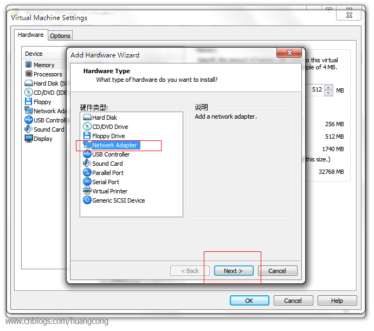Image resolution: width=374 pixels, height=331 pixels.
Task: Open Help in Virtual Machine Settings
Action: (337, 301)
